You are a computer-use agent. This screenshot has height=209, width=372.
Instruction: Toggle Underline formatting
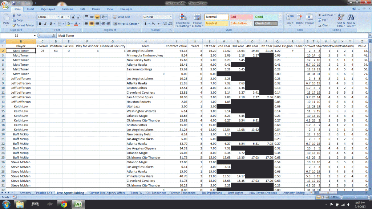pyautogui.click(x=50, y=24)
